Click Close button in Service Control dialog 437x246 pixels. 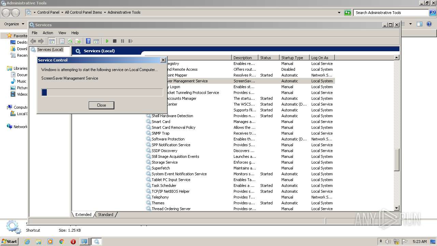101,105
